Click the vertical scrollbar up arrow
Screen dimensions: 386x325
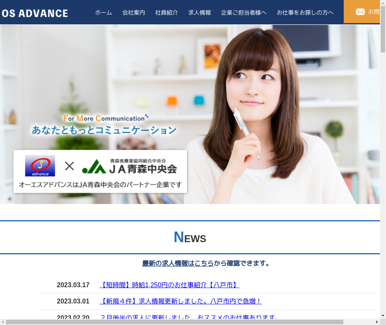tap(383, 3)
